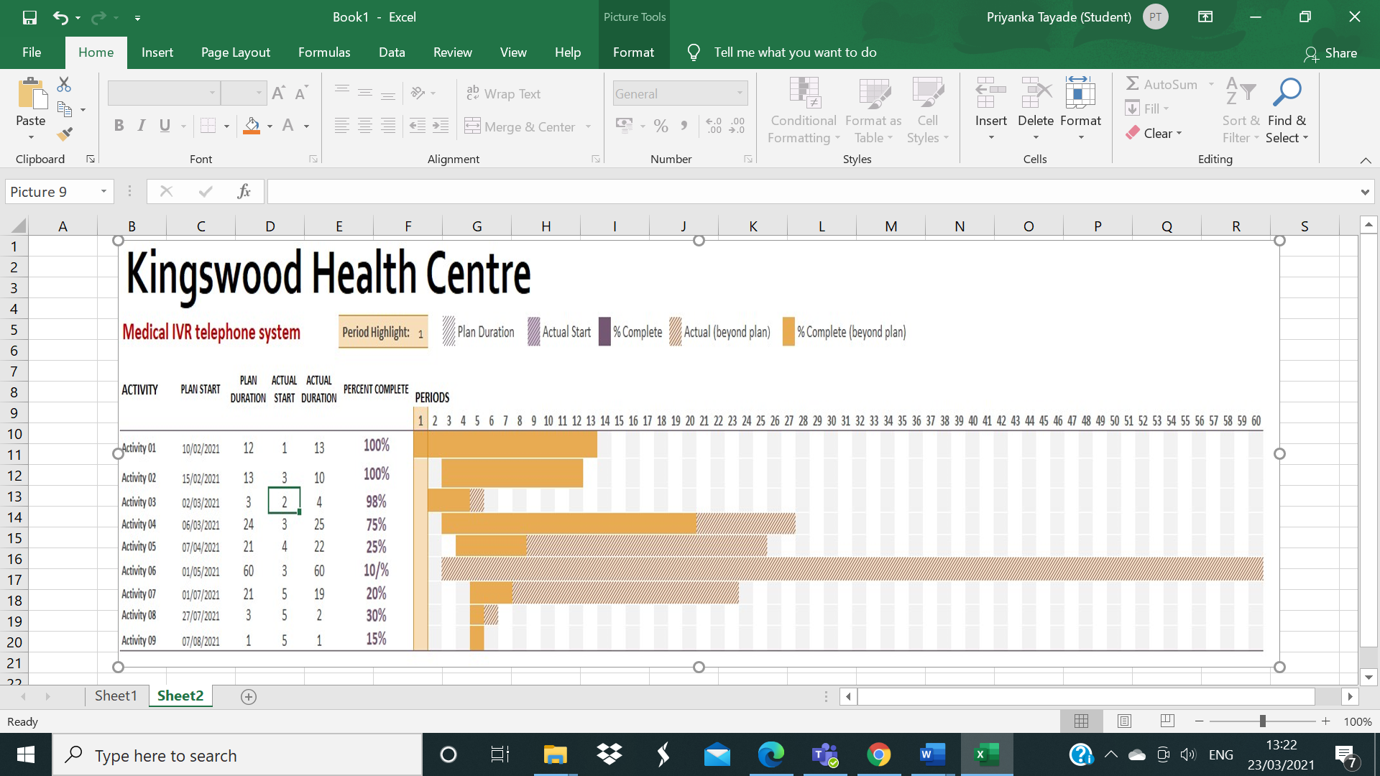
Task: Add a new sheet button
Action: pyautogui.click(x=249, y=696)
